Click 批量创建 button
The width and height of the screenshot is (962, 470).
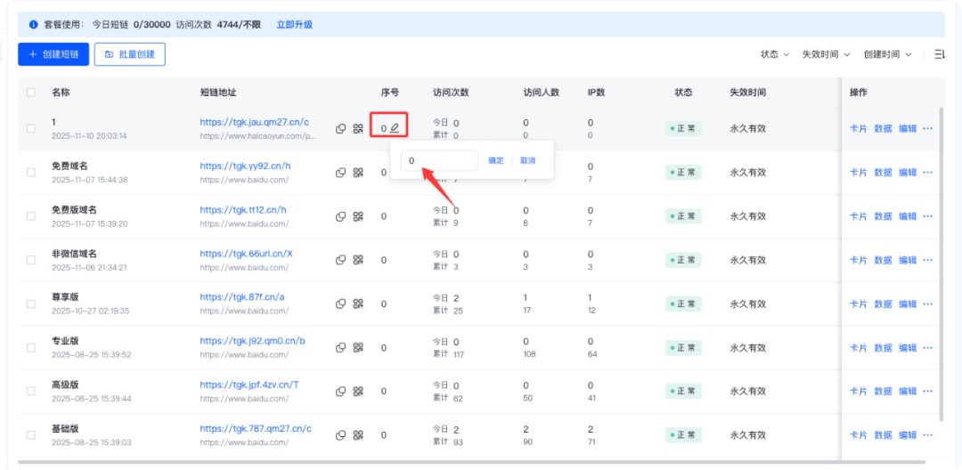[x=129, y=54]
